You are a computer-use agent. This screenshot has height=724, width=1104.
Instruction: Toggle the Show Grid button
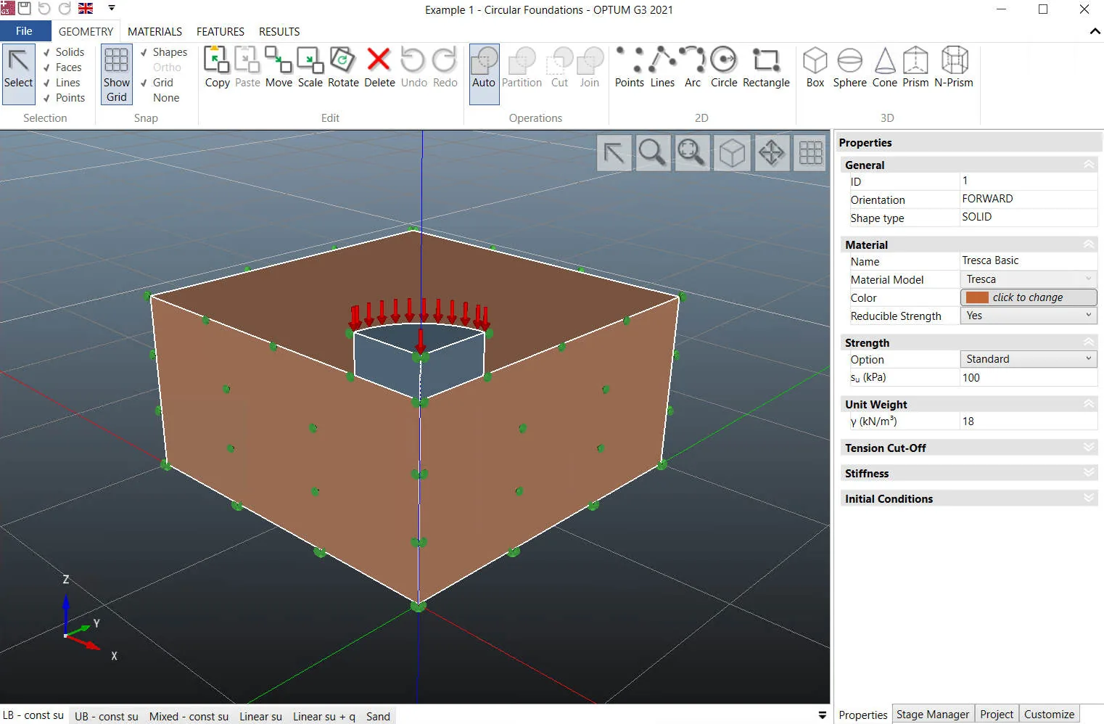[116, 74]
